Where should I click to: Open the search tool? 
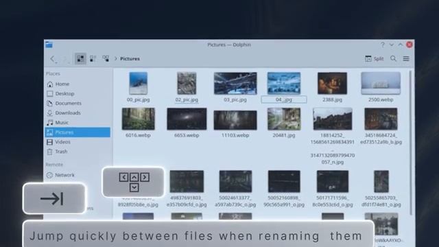(393, 58)
